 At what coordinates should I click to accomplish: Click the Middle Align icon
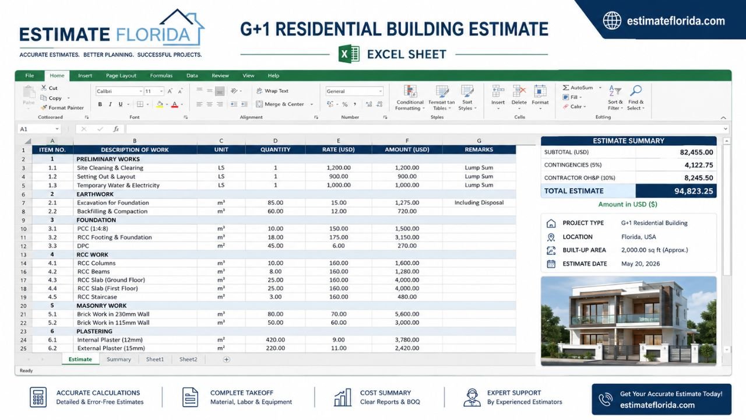(209, 91)
